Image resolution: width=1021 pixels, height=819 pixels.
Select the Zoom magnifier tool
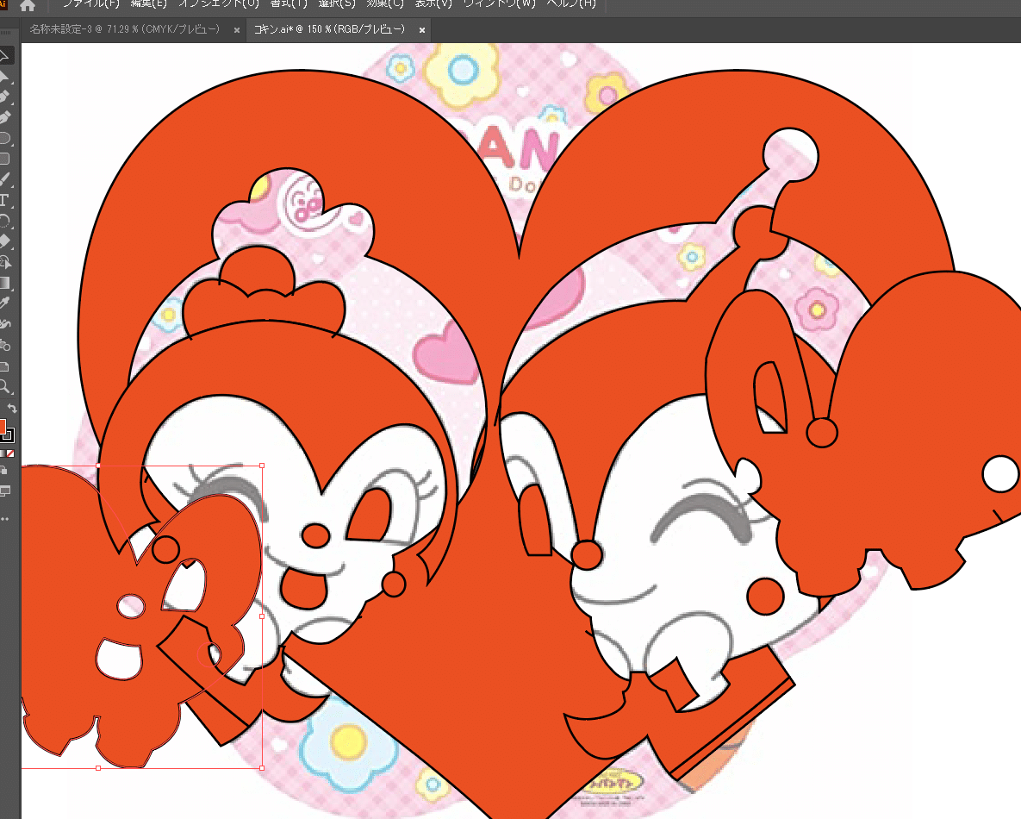click(x=4, y=386)
